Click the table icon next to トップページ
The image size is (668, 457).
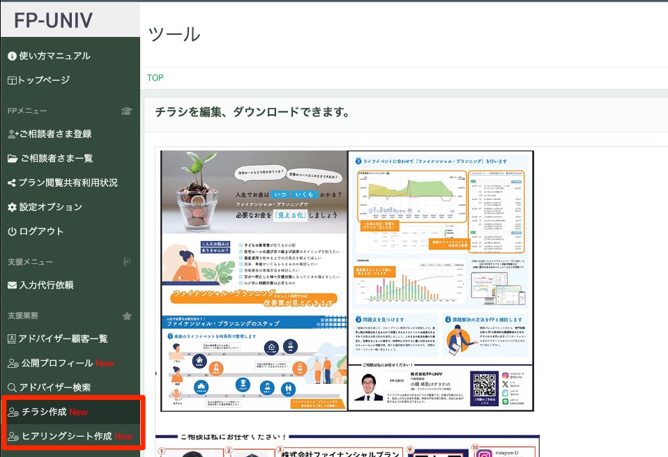coord(12,80)
